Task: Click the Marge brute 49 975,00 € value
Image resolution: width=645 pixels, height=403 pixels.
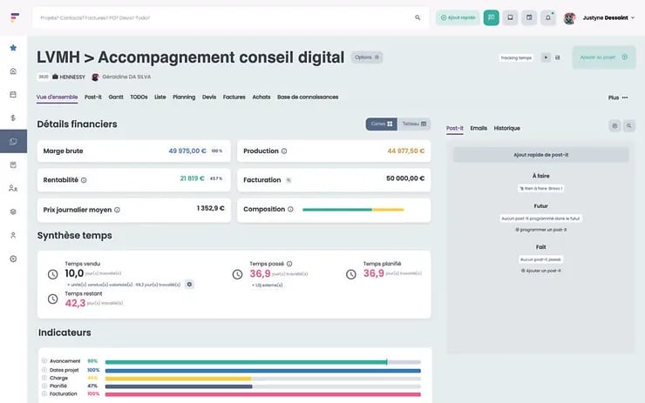Action: click(187, 151)
